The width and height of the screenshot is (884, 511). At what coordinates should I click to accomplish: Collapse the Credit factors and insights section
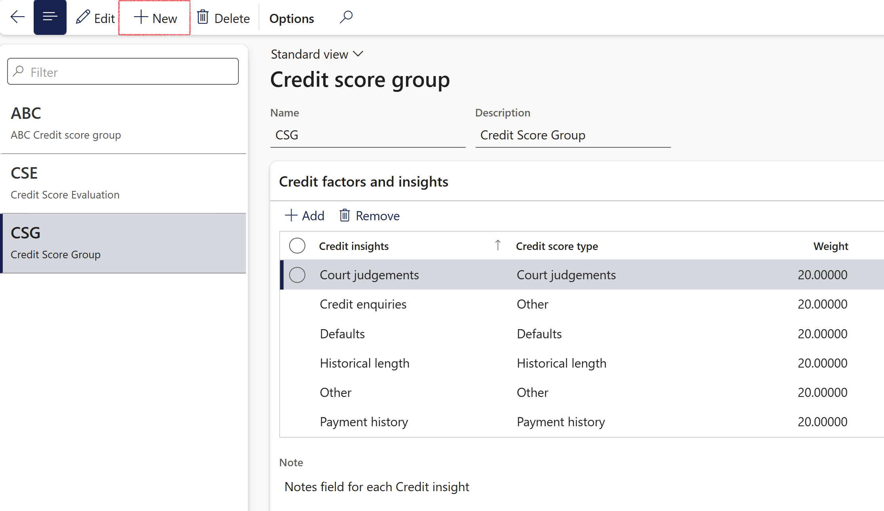click(x=364, y=182)
